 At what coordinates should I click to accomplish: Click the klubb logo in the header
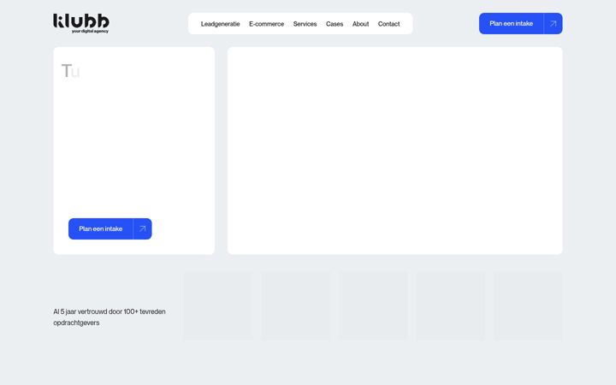(x=81, y=23)
